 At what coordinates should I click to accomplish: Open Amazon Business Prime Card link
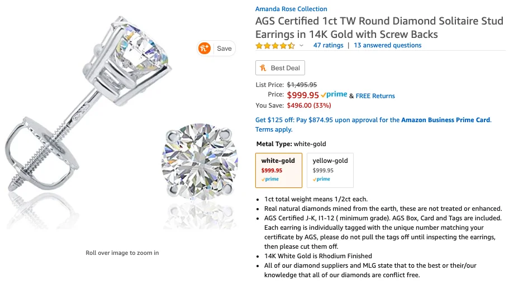coord(446,120)
